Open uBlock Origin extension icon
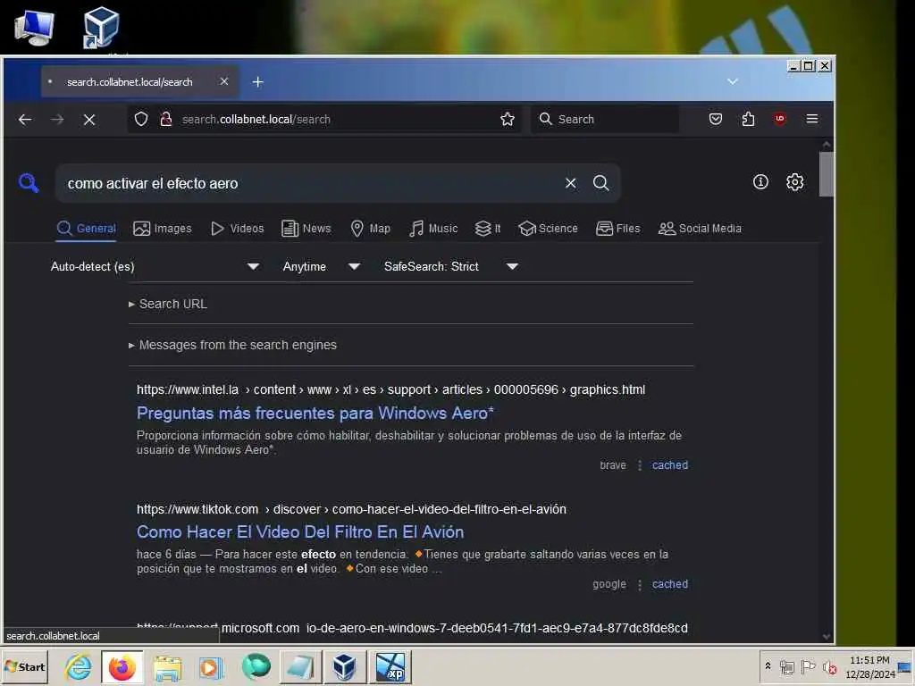915x686 pixels. pos(779,119)
